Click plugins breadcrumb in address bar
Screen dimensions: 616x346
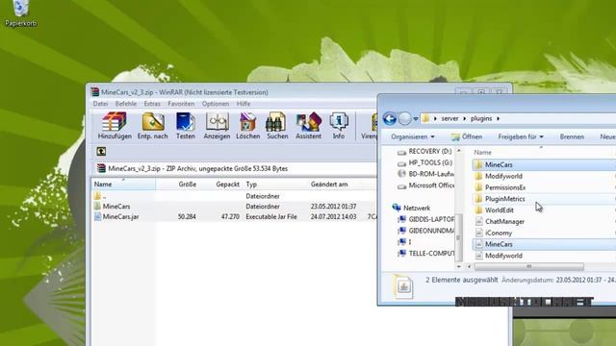(481, 118)
